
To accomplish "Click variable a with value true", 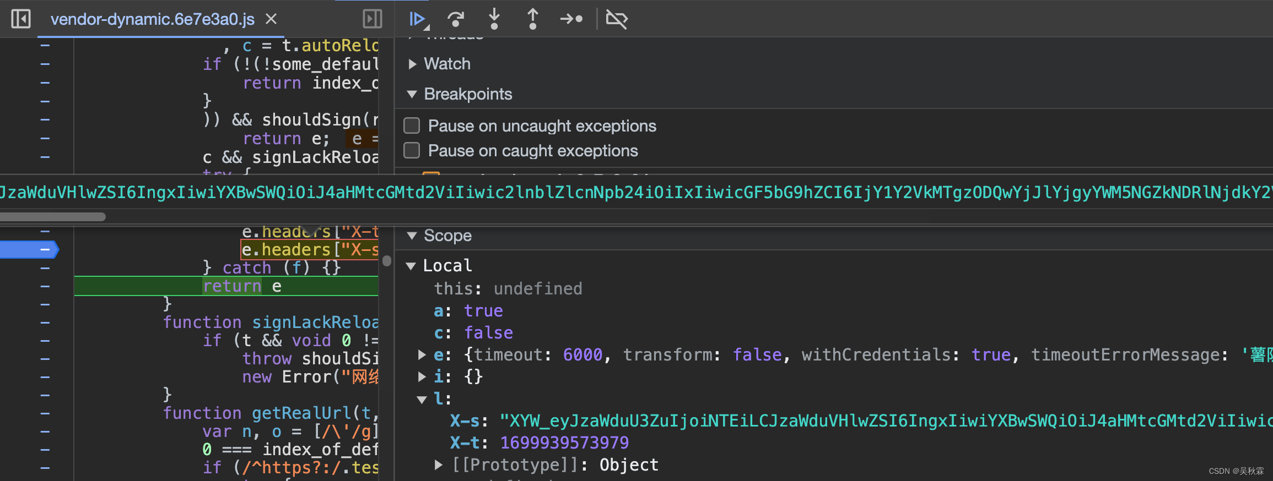I will pos(468,311).
